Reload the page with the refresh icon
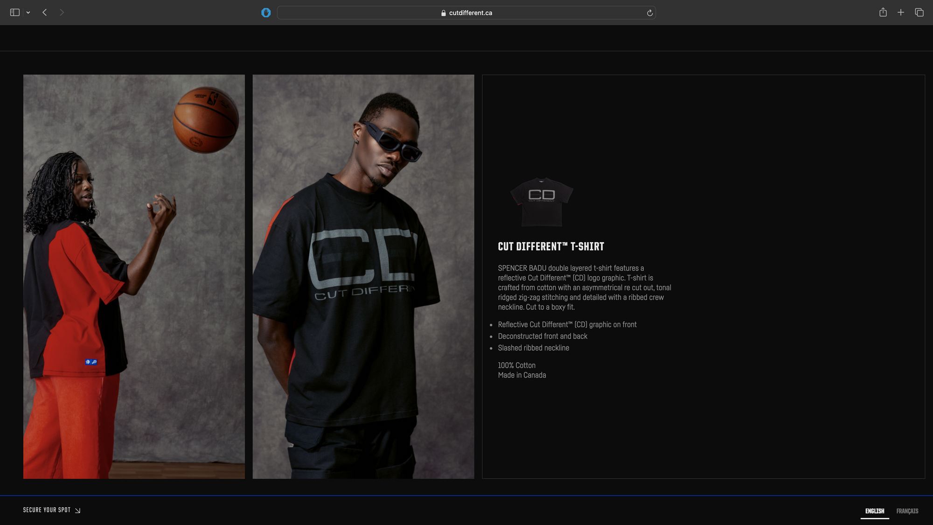 click(x=649, y=13)
